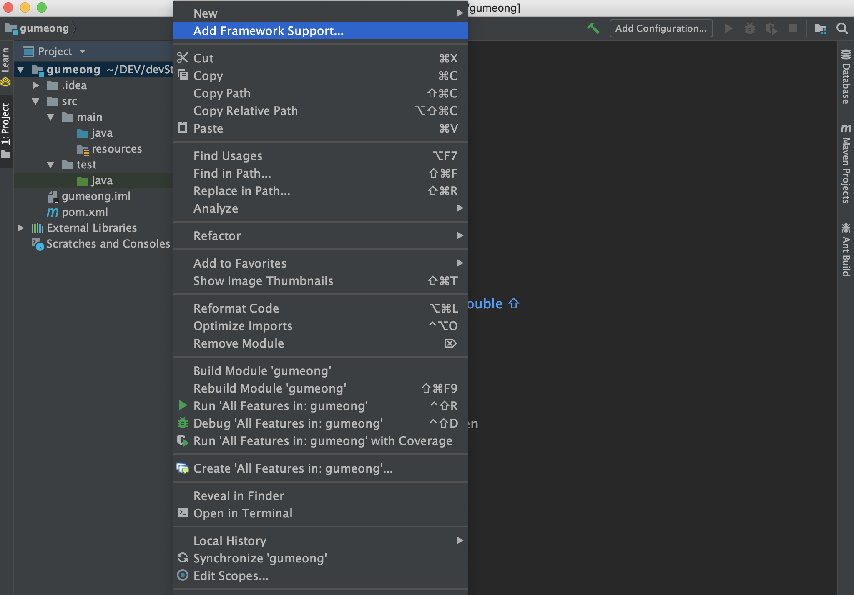Image resolution: width=854 pixels, height=595 pixels.
Task: Open Project Structure from the toolbar icon
Action: (820, 28)
